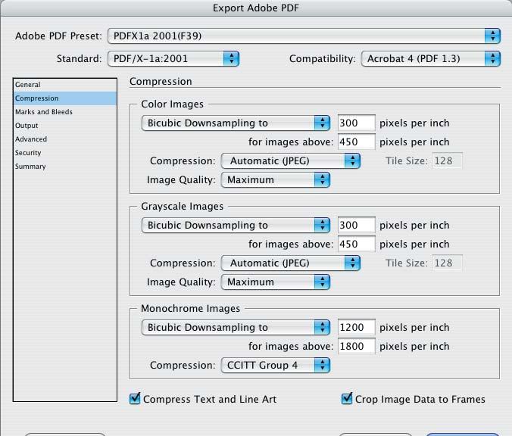Open the Security panel
512x436 pixels.
pos(65,153)
